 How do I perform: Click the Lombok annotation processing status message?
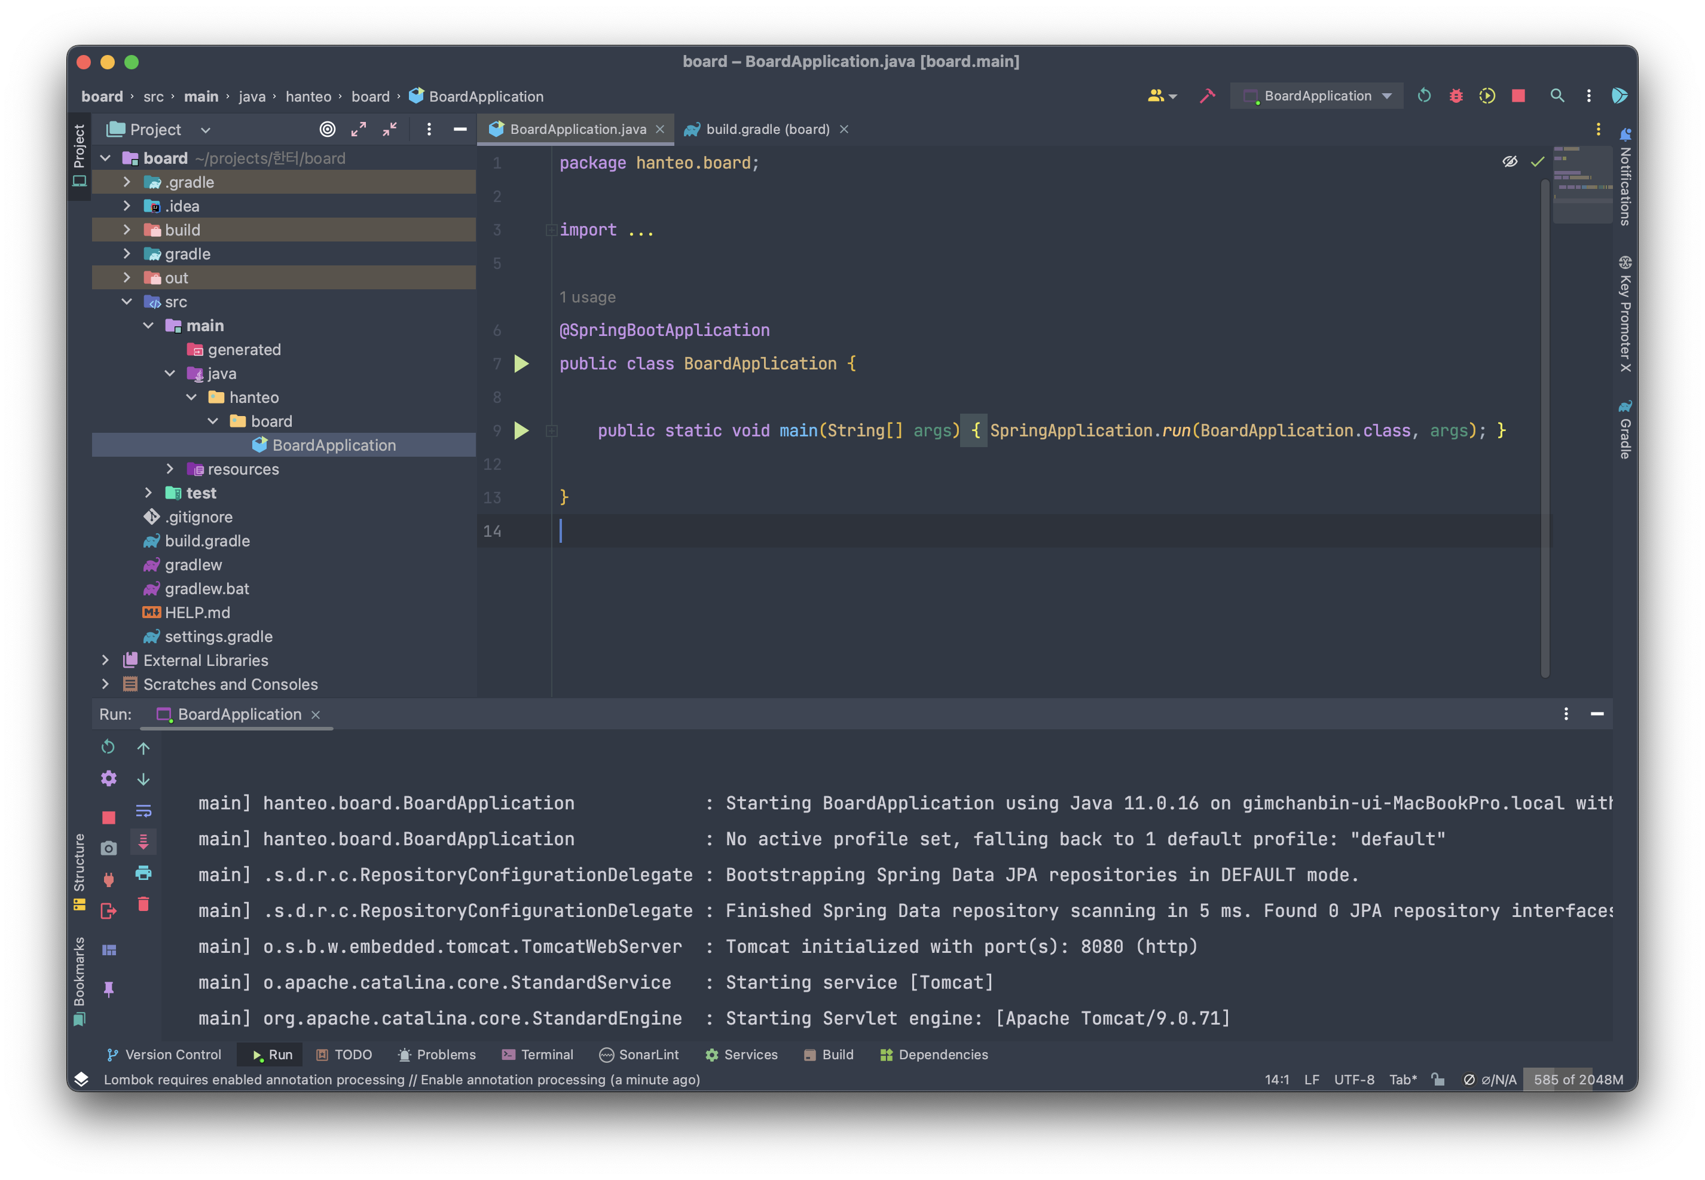402,1080
